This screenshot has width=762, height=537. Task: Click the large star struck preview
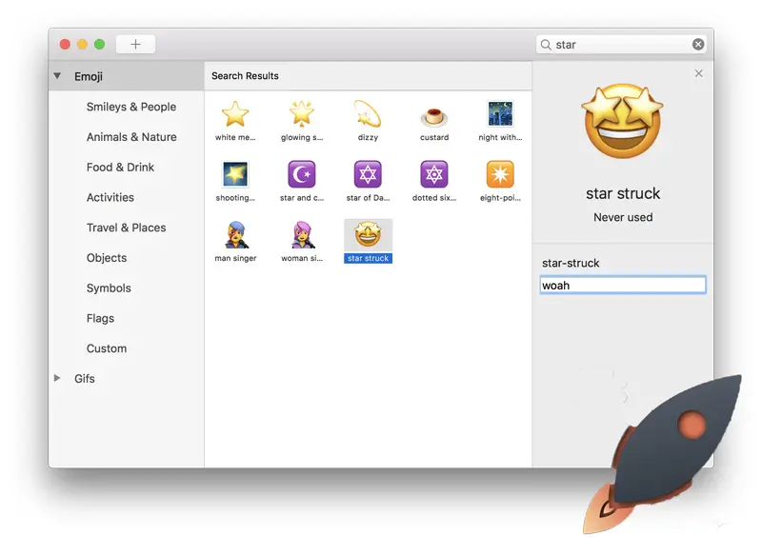(x=623, y=122)
